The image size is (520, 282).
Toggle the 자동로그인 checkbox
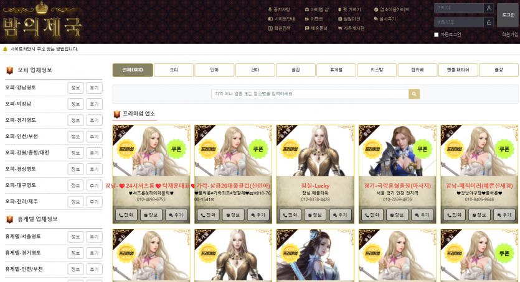437,34
